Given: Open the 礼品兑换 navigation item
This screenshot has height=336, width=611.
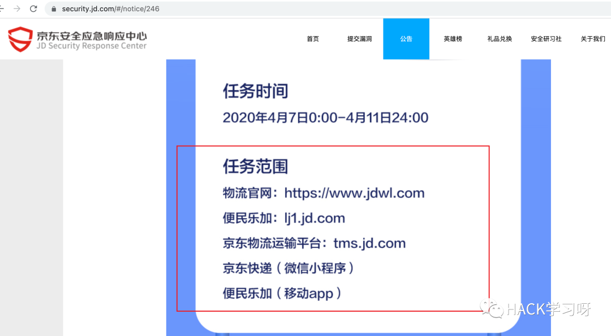Looking at the screenshot, I should [x=500, y=39].
